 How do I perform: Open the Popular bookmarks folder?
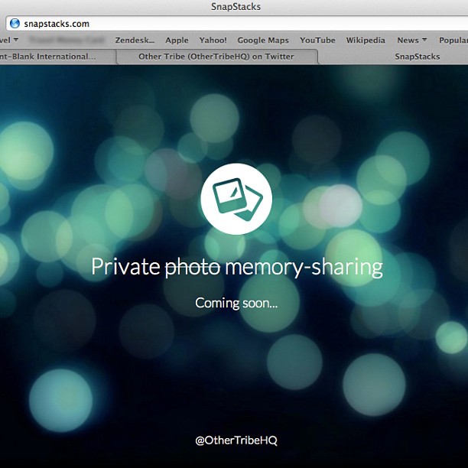click(453, 41)
